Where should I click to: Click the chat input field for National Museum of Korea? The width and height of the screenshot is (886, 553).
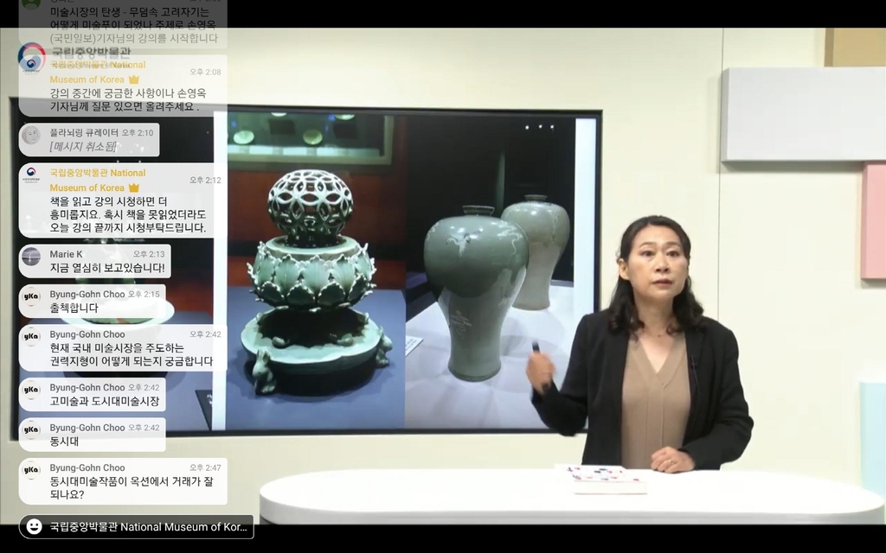[136, 526]
